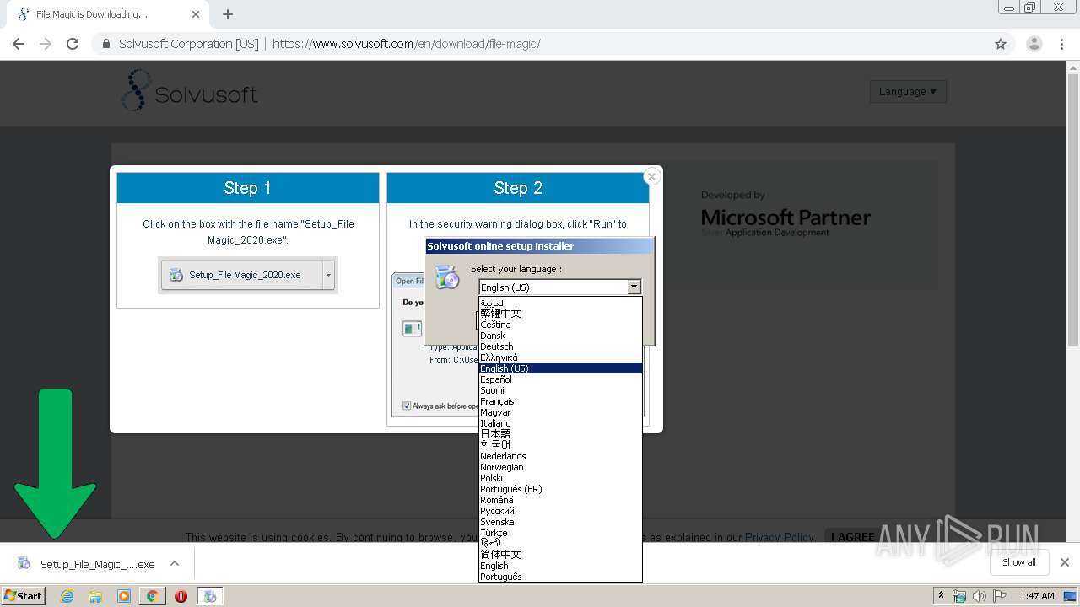Choose Română from the language list
The height and width of the screenshot is (607, 1080).
560,500
